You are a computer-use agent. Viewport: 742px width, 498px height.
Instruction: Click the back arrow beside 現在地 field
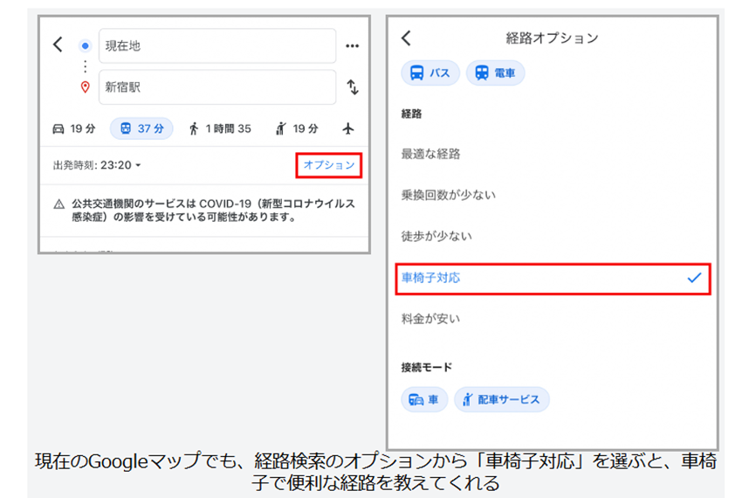(58, 45)
